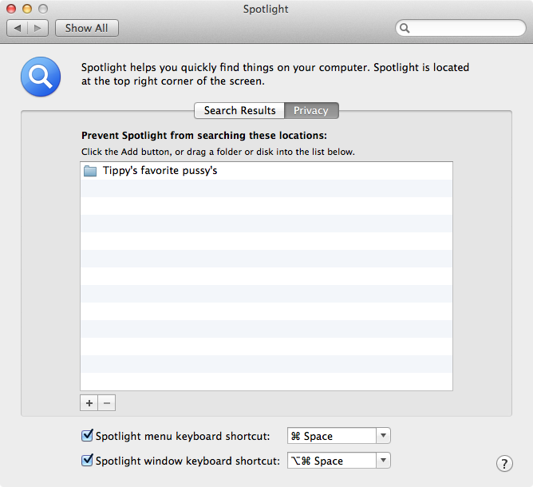Open help with the question mark button

point(504,464)
